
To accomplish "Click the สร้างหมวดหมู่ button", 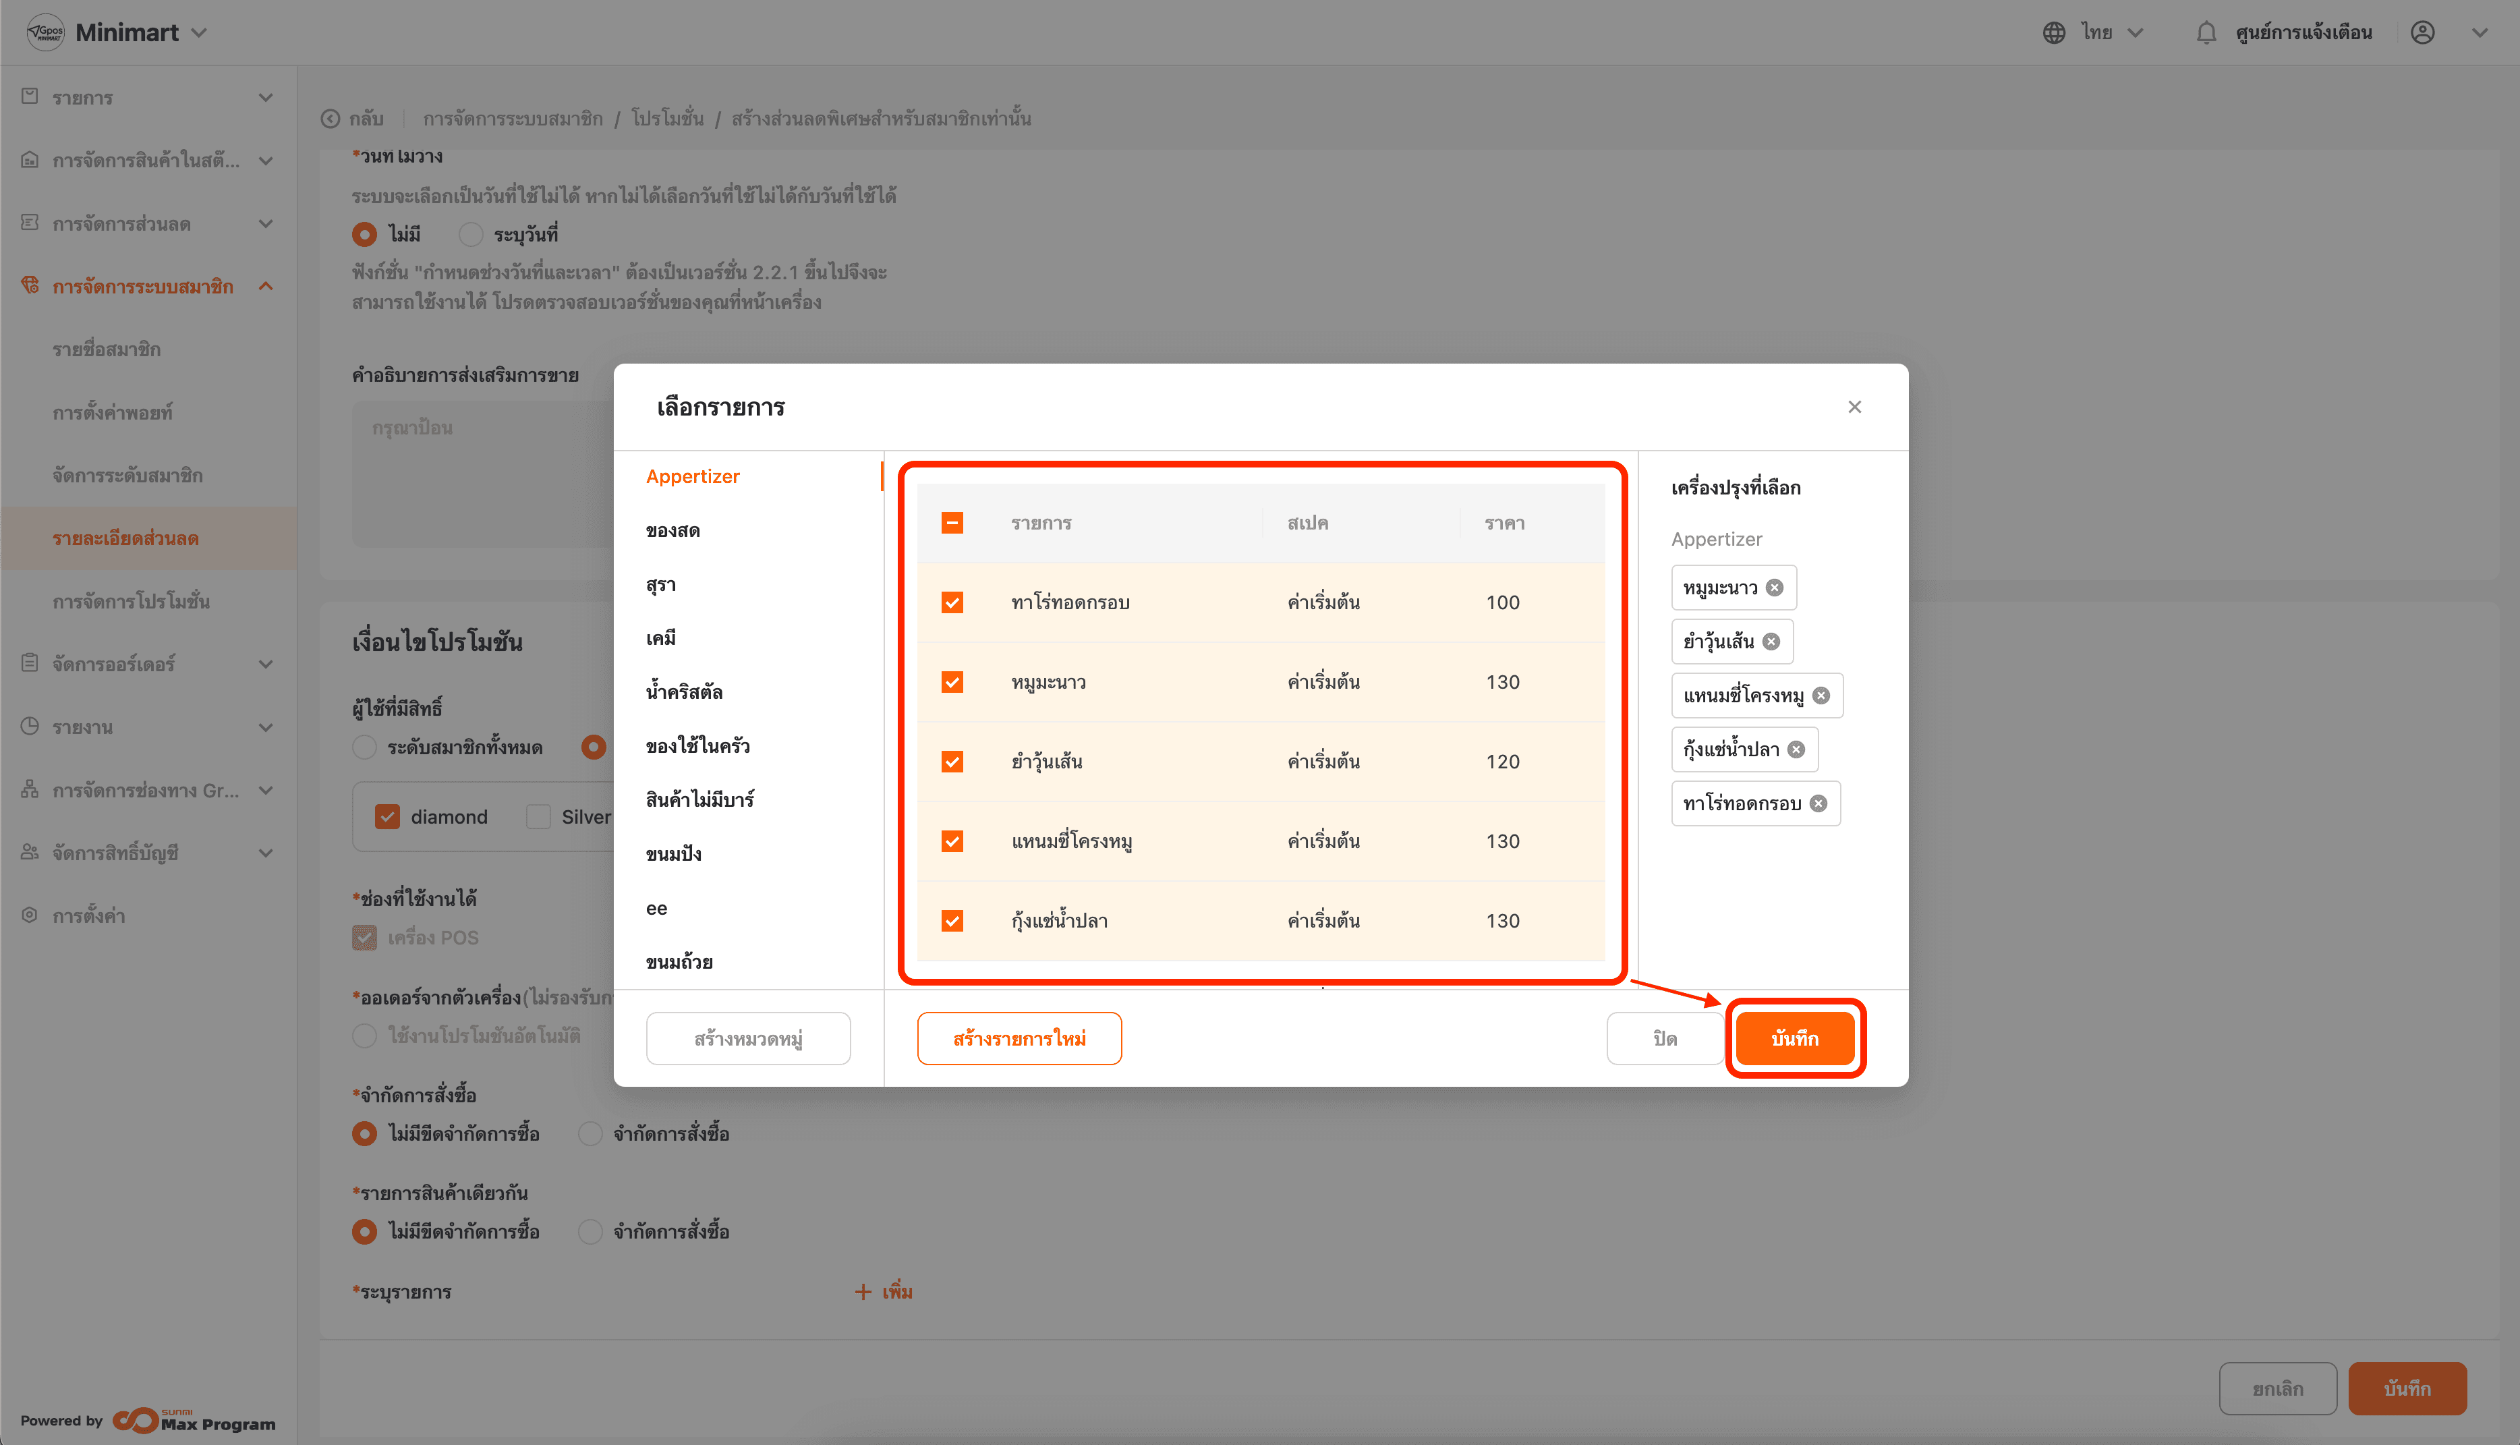I will pyautogui.click(x=748, y=1038).
